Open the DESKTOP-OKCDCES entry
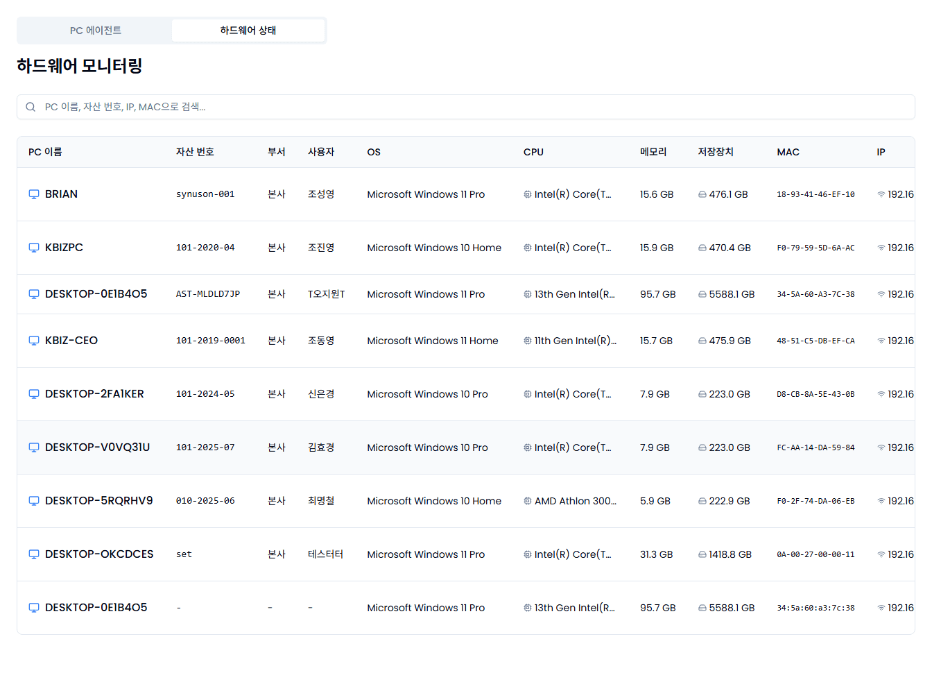The width and height of the screenshot is (932, 691). point(99,554)
